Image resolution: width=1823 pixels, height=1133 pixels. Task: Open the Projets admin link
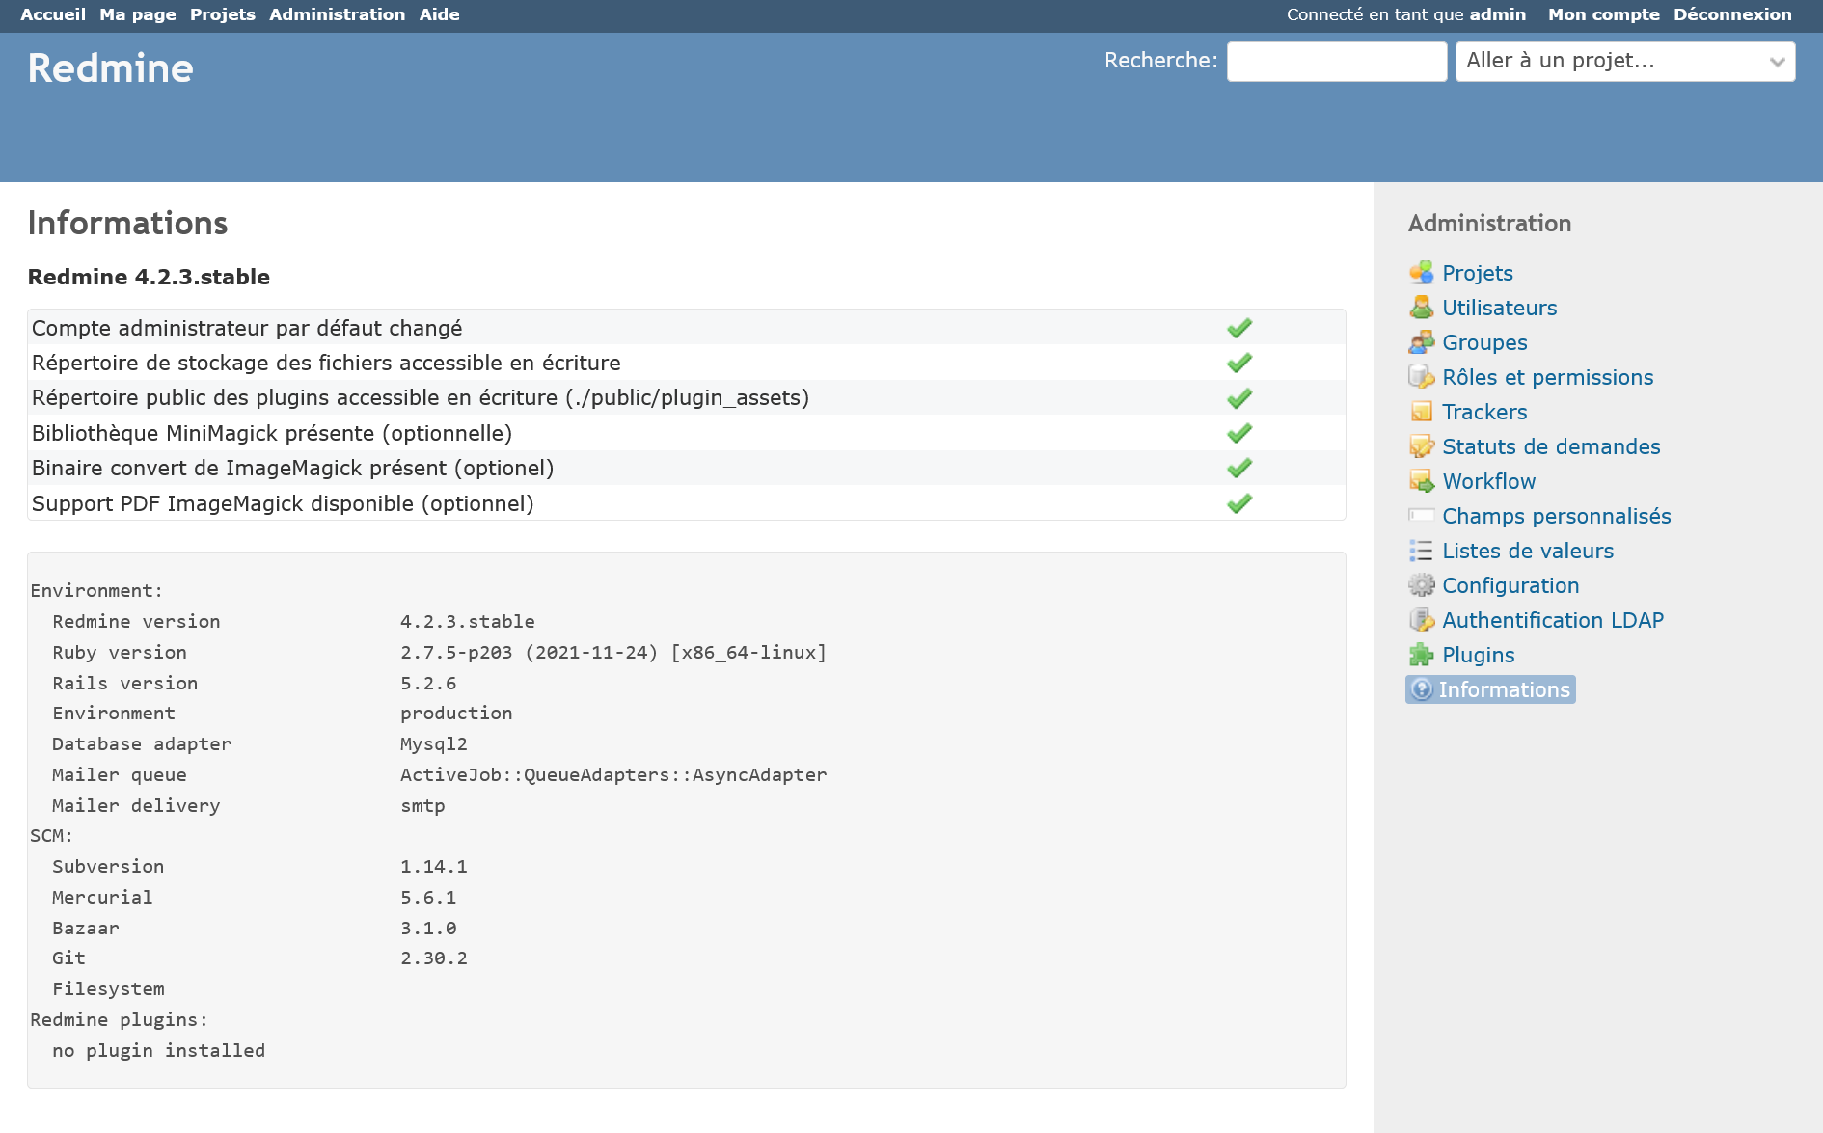click(1478, 273)
